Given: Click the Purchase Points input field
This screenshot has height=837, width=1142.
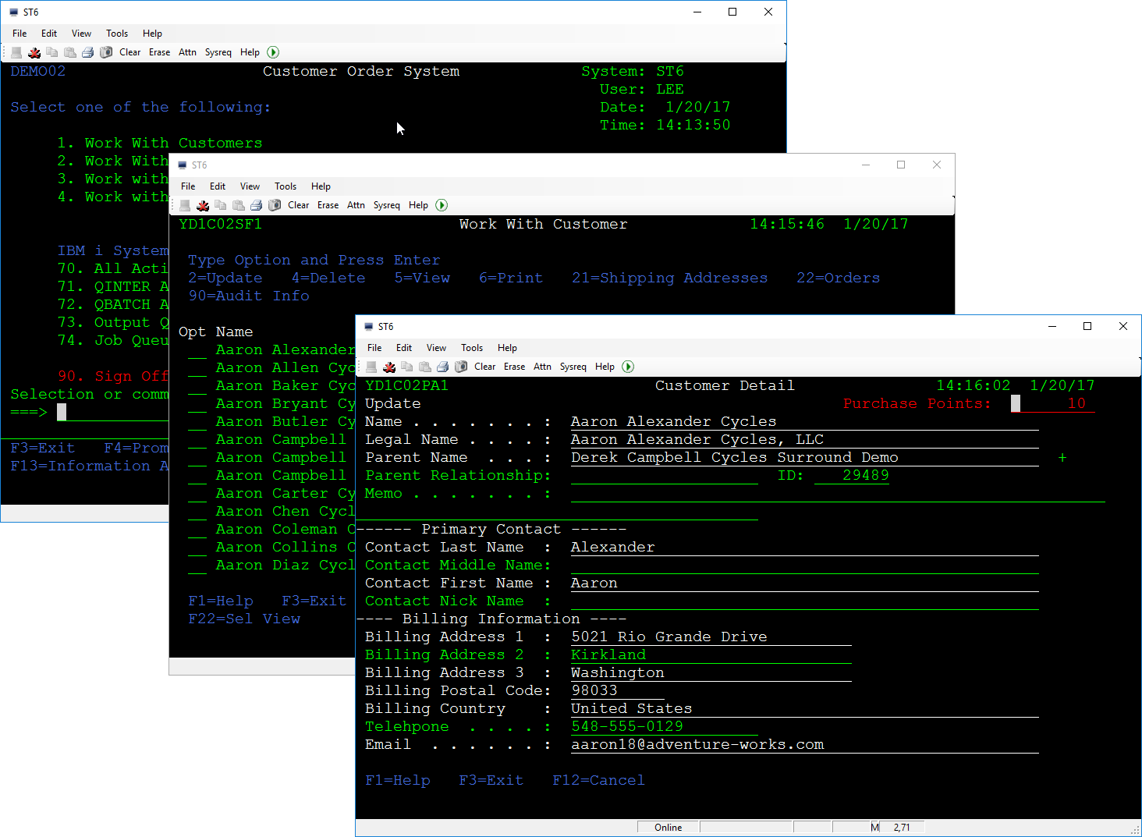Looking at the screenshot, I should (x=1052, y=404).
